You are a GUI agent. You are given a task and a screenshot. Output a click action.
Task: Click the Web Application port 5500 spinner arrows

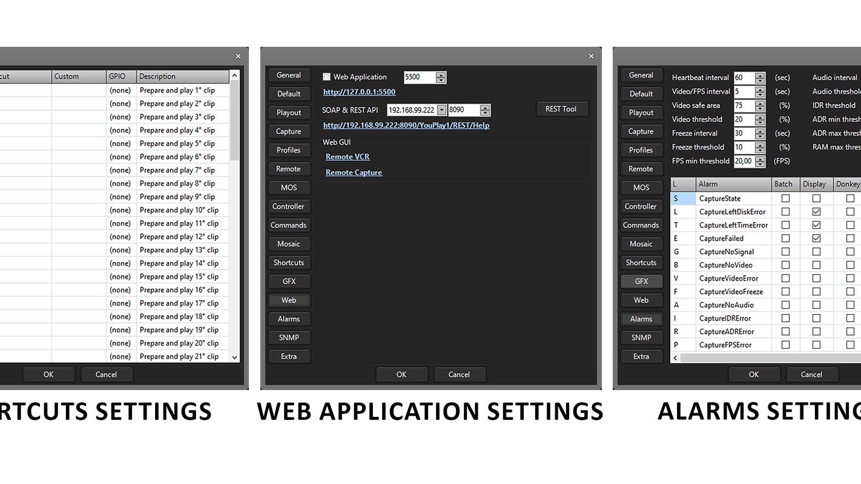point(441,77)
